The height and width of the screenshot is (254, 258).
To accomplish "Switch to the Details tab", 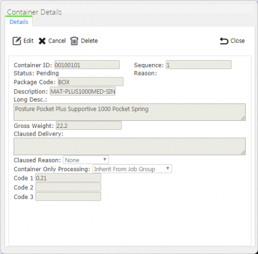I will coord(19,22).
